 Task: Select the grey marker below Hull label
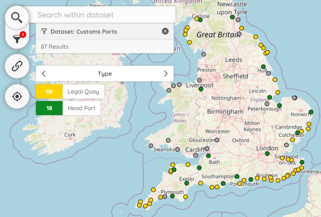(268, 73)
